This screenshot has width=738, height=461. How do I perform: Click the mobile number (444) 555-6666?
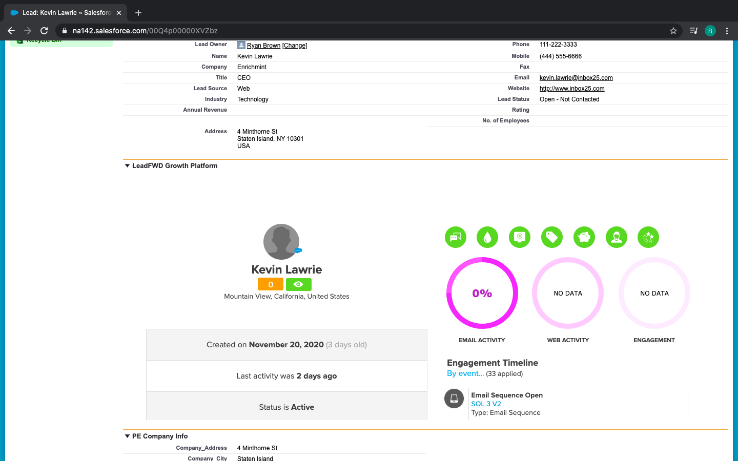(561, 56)
